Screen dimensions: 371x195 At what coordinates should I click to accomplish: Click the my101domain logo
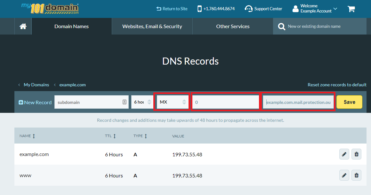coord(50,9)
